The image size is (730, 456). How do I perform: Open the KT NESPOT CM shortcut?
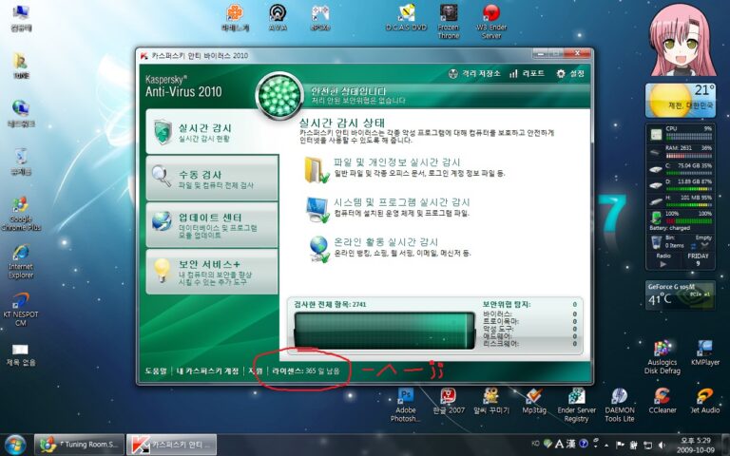click(x=21, y=309)
